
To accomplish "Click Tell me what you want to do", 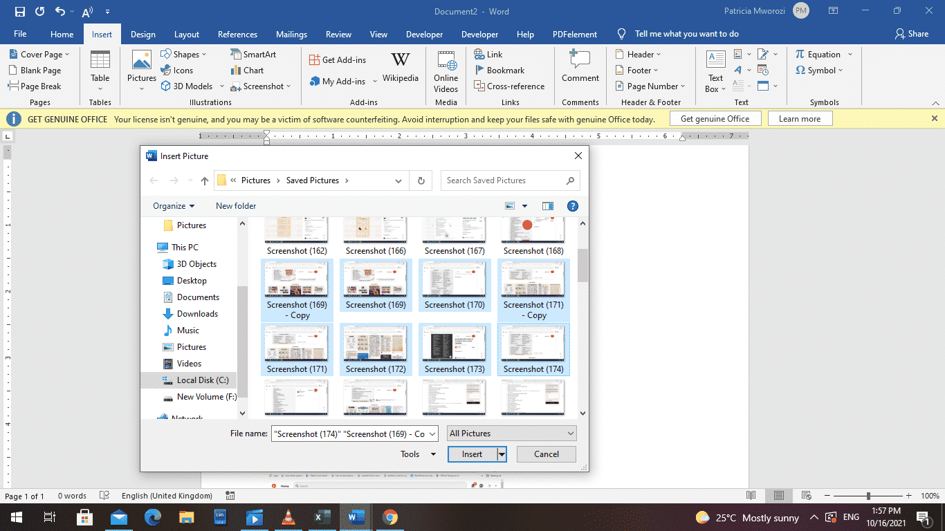I will click(x=686, y=34).
